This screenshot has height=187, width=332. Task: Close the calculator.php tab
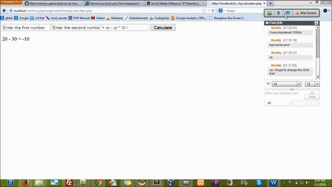pyautogui.click(x=264, y=4)
